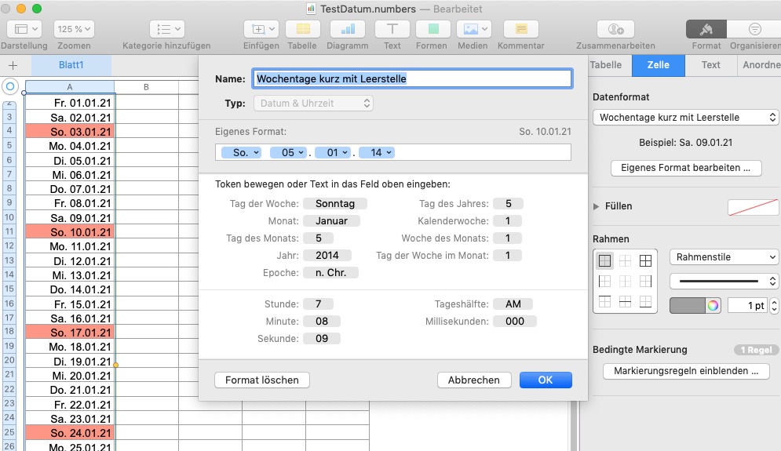Click the Zusammenarbeiten collaborate icon
This screenshot has width=781, height=451.
615,29
